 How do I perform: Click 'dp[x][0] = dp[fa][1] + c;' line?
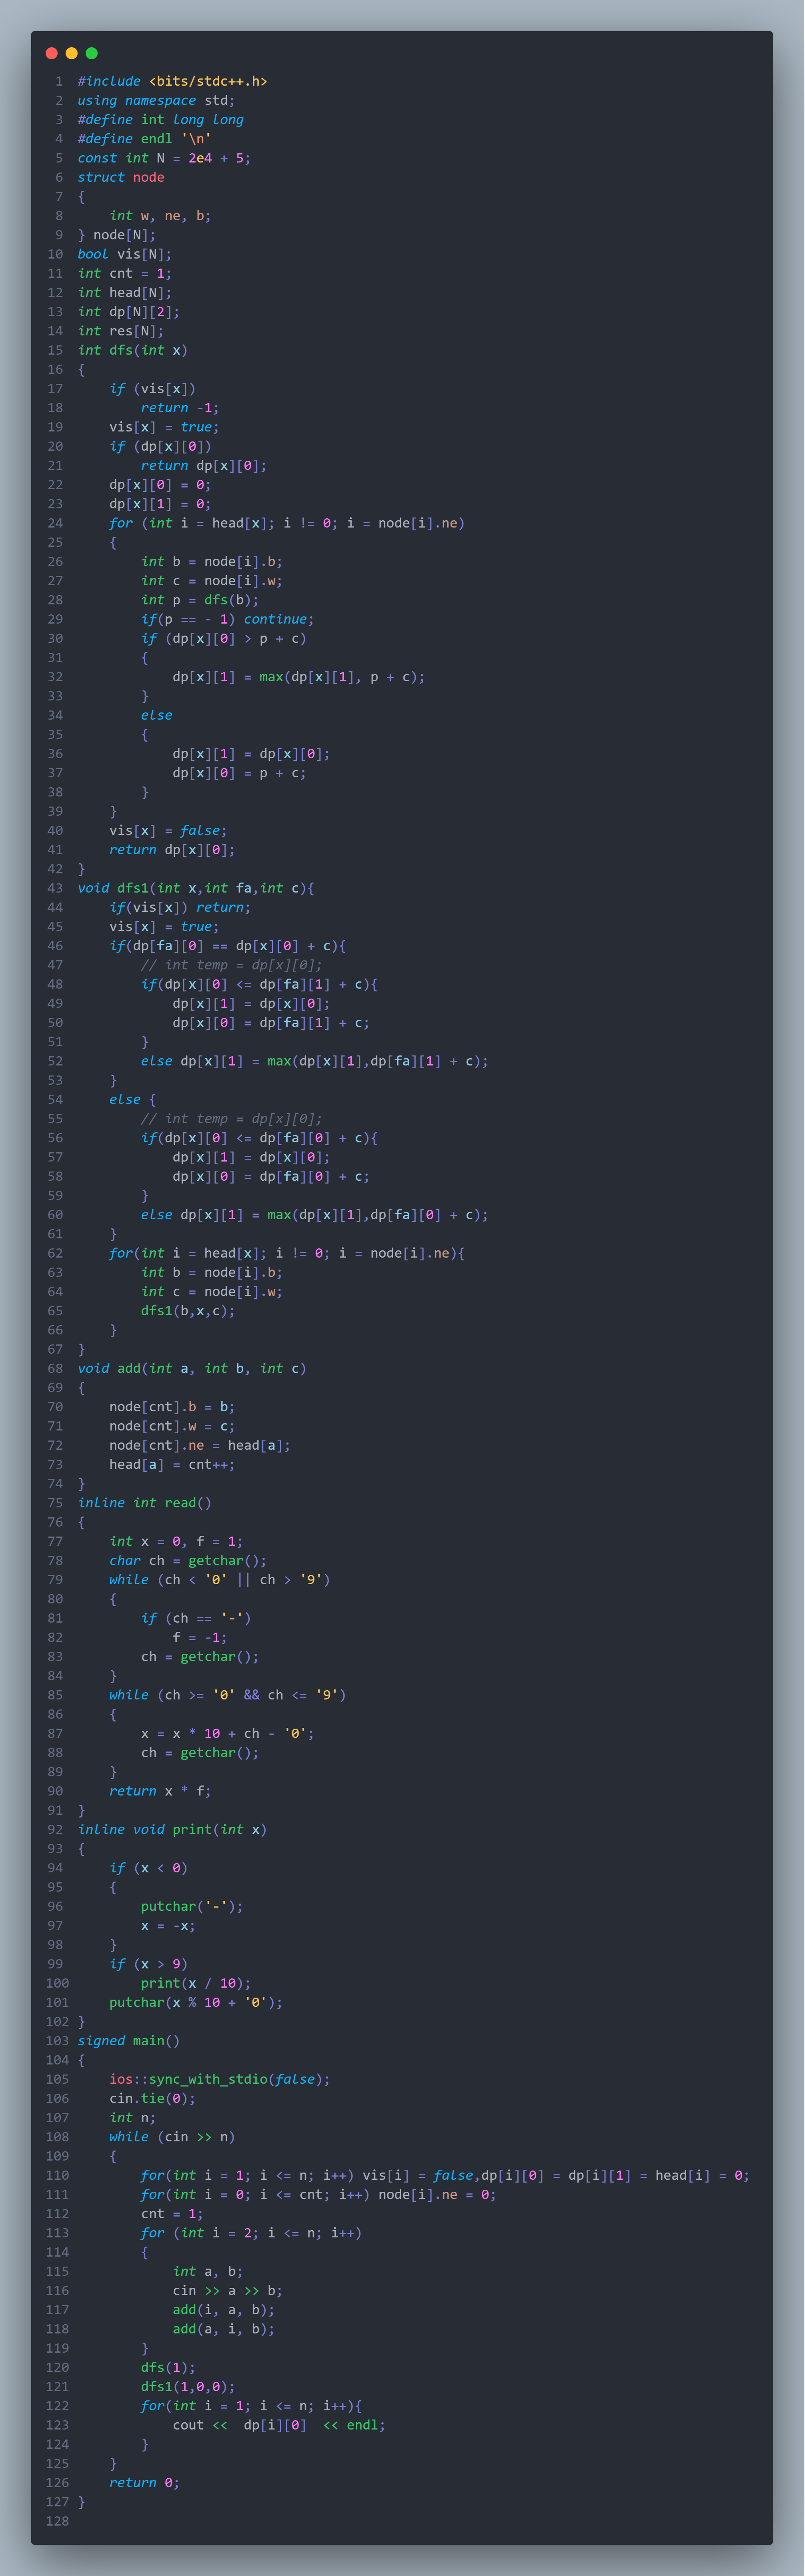click(271, 1023)
